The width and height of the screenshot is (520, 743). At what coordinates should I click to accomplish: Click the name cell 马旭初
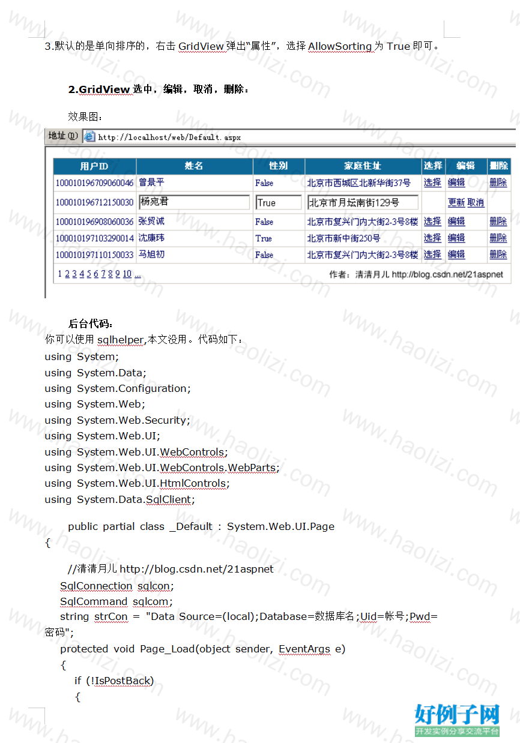[151, 254]
